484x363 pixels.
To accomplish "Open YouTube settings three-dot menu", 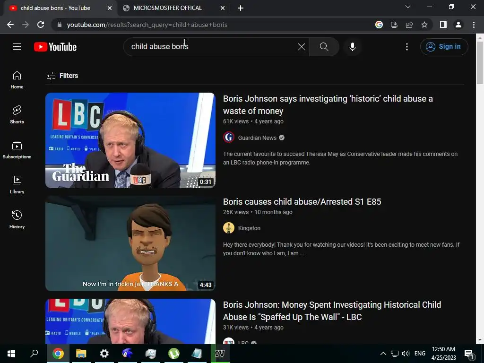I will point(407,47).
